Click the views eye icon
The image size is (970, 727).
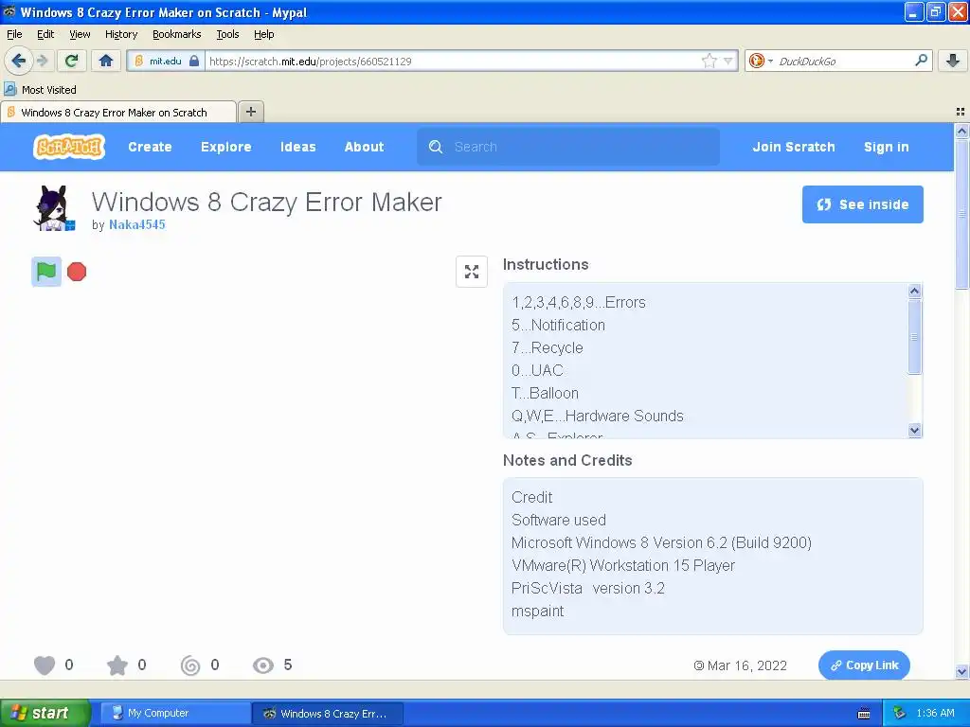tap(263, 665)
